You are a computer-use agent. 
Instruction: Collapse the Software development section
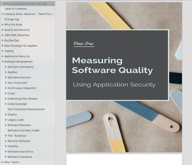(2, 62)
